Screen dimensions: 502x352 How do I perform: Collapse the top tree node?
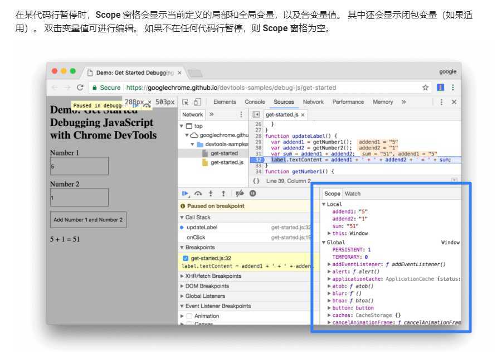182,126
